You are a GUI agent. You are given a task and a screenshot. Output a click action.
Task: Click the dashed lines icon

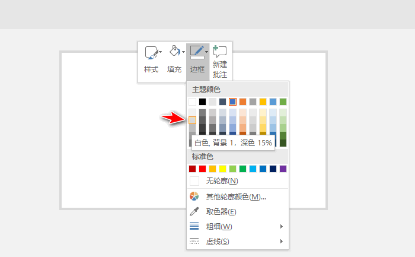[x=194, y=241]
